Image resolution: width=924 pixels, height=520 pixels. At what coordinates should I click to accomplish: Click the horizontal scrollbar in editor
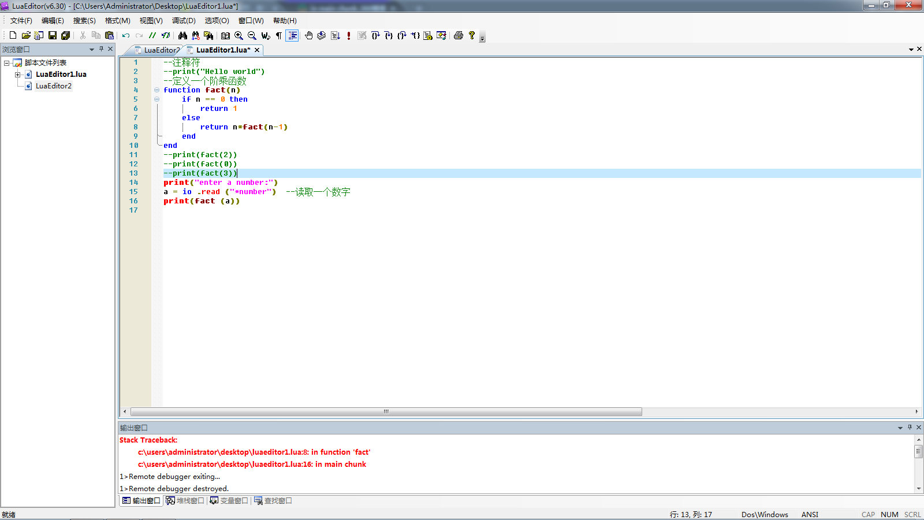point(386,412)
